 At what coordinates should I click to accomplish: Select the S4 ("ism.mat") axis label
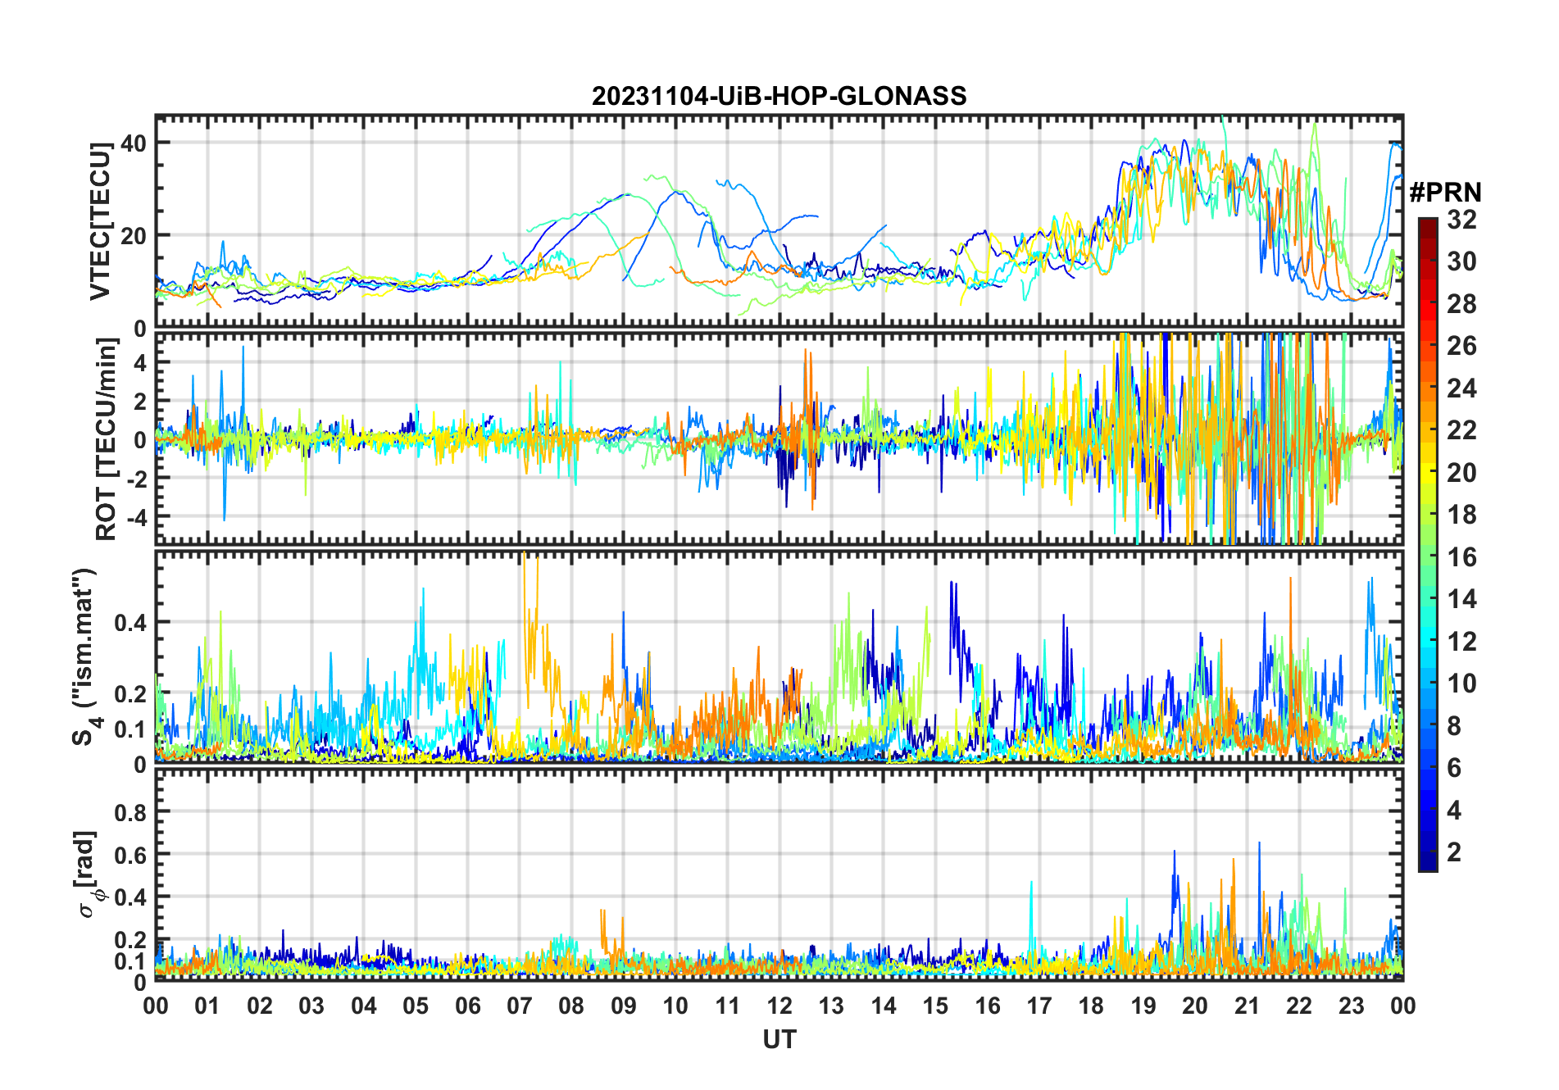pyautogui.click(x=84, y=656)
